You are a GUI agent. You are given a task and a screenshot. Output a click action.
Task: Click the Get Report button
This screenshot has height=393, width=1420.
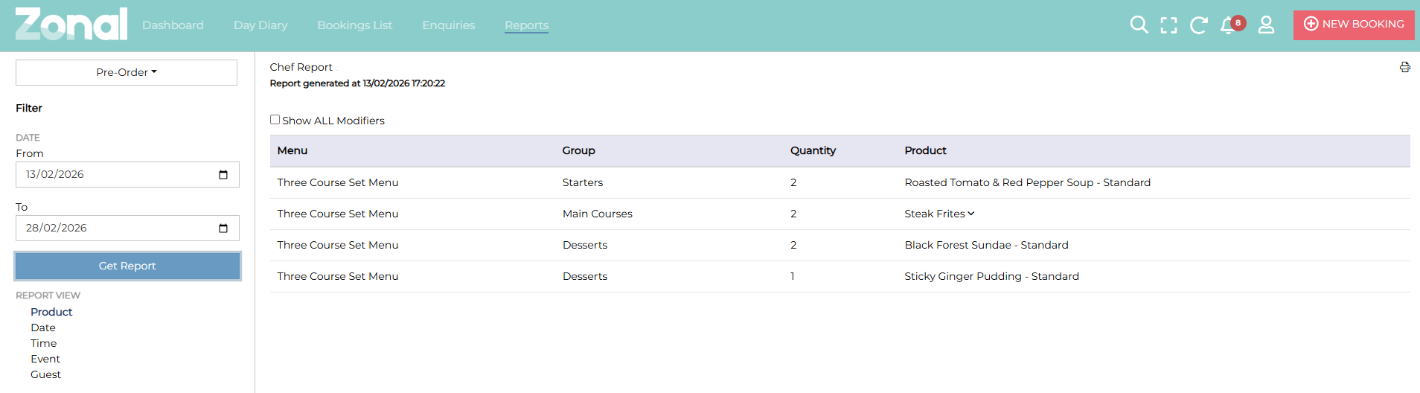127,266
